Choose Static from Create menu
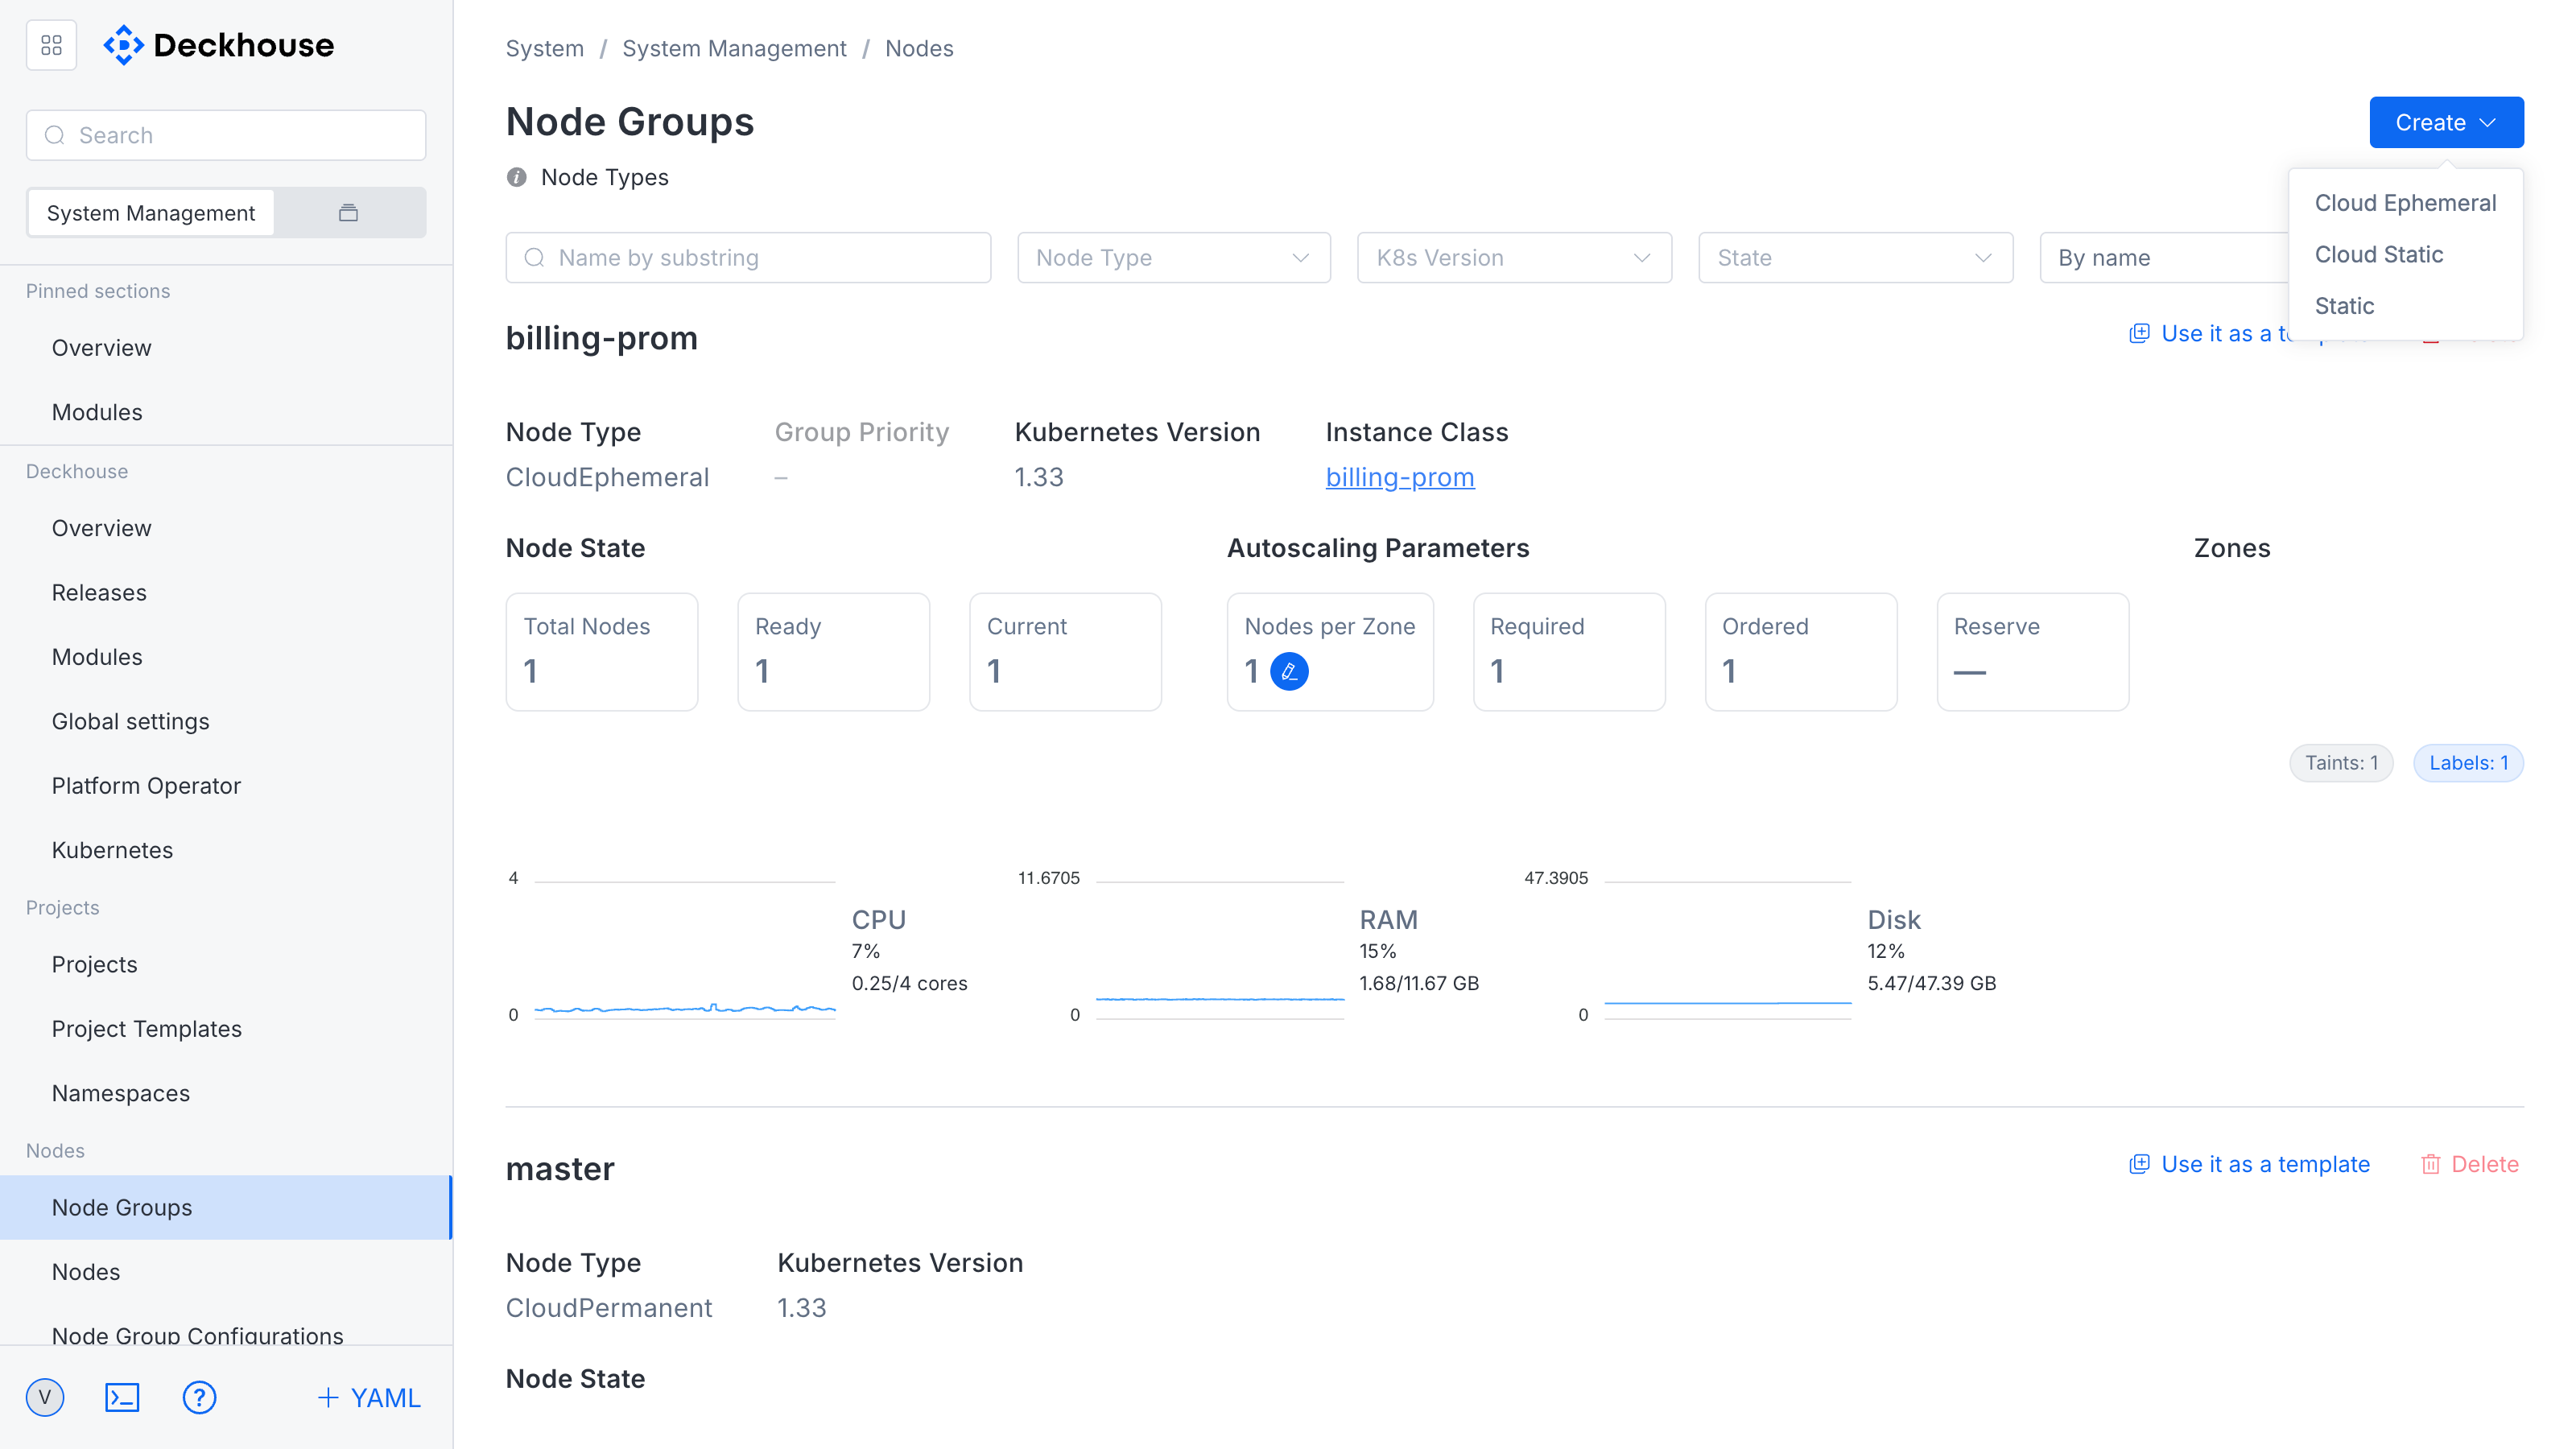The height and width of the screenshot is (1449, 2576). (x=2405, y=306)
